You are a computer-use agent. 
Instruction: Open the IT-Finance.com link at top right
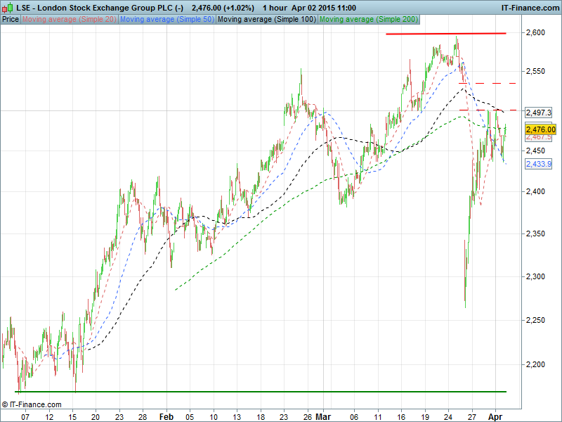(529, 7)
